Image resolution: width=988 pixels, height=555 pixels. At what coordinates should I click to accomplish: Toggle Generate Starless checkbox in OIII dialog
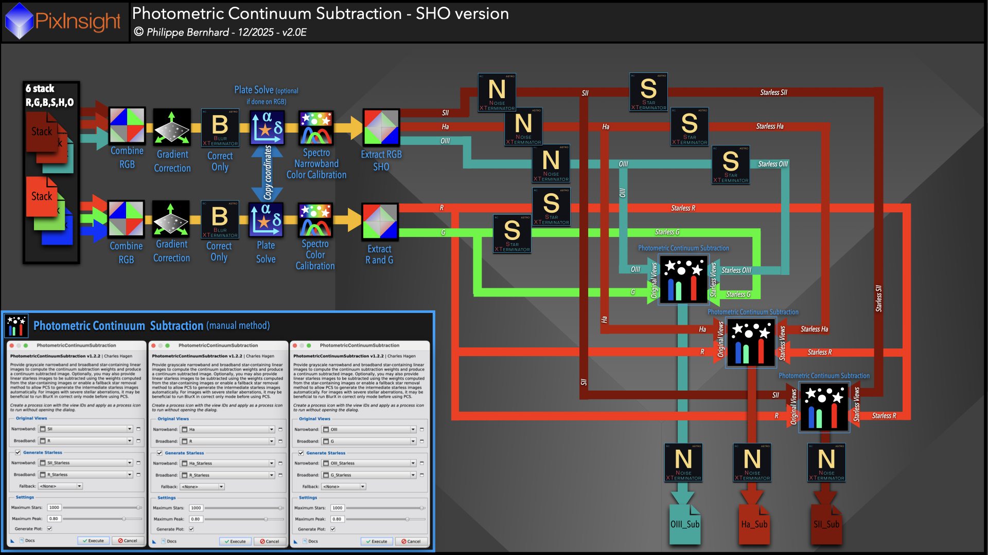[x=301, y=453]
